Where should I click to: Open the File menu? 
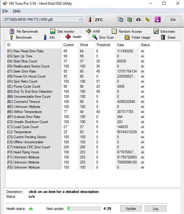coord(5,11)
